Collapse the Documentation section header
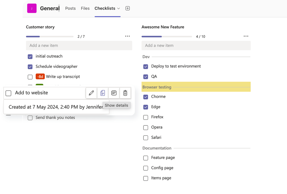287x194 pixels. tap(157, 148)
